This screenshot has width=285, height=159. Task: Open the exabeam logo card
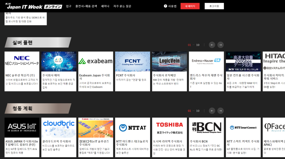pos(96,62)
